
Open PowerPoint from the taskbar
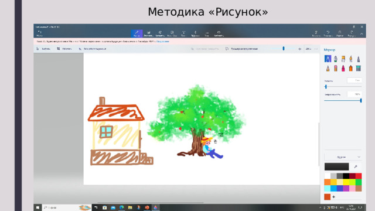tap(147, 207)
